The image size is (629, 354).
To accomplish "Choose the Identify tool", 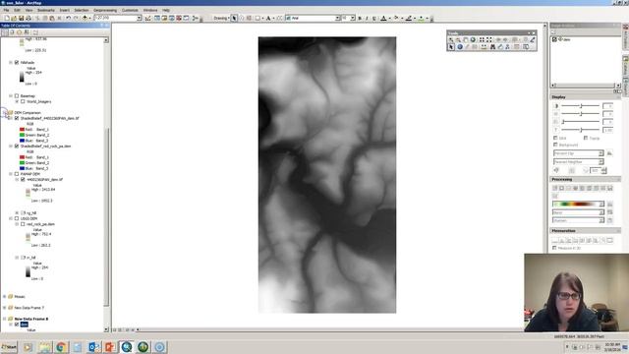I will tap(460, 47).
